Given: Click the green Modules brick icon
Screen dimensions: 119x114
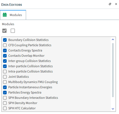Looking at the screenshot, I should tap(5, 15).
